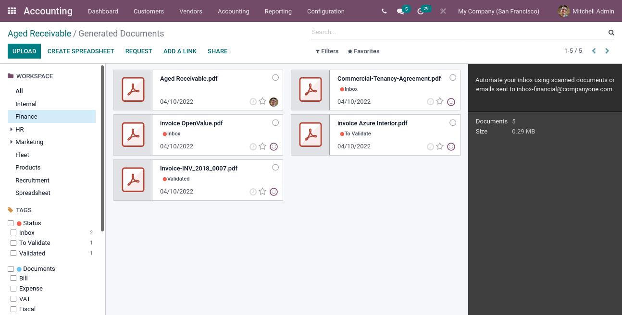Select the invoice Azure Interior.pdf radio circle
This screenshot has width=622, height=315.
(453, 122)
